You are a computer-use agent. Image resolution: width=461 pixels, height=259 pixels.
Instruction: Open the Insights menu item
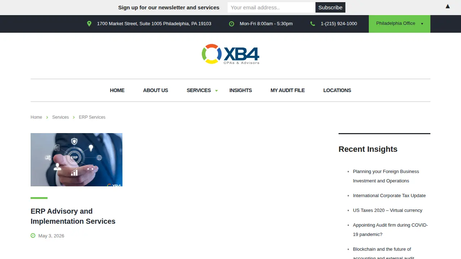[241, 90]
